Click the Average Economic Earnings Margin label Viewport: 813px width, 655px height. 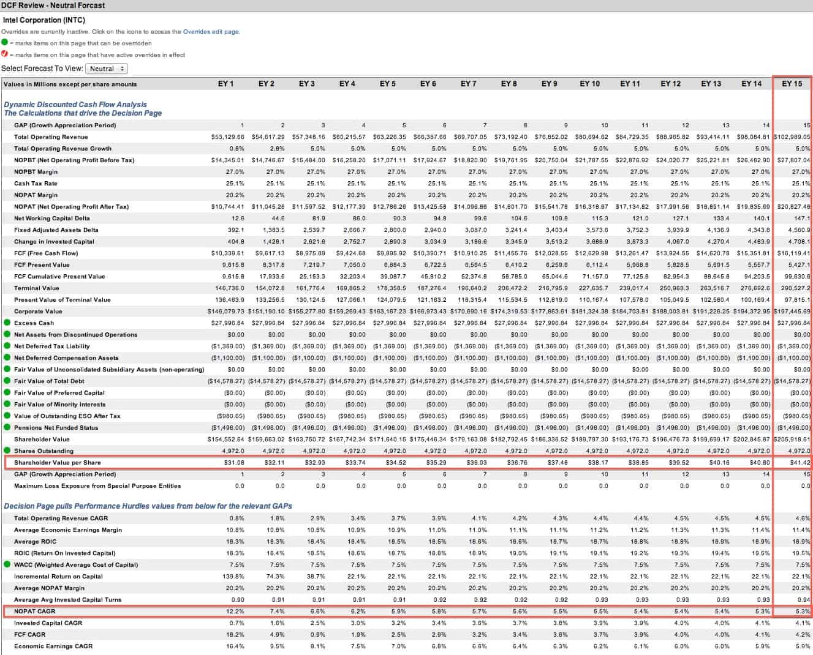tap(68, 530)
